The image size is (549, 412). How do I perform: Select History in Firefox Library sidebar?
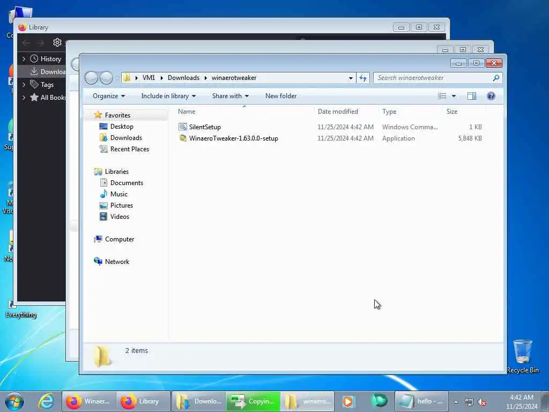[x=50, y=59]
